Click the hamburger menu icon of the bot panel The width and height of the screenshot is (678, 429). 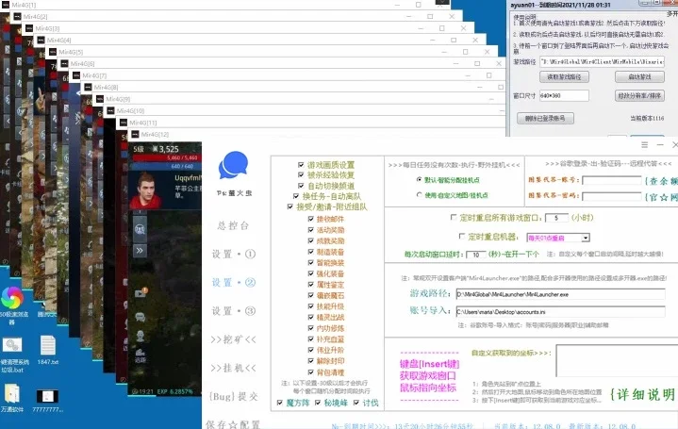click(x=644, y=145)
